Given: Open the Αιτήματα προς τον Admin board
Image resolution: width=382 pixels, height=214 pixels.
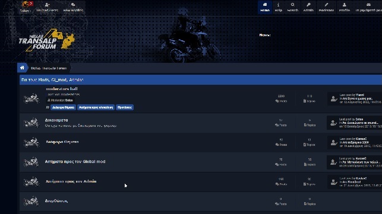Looking at the screenshot, I should pos(71,181).
